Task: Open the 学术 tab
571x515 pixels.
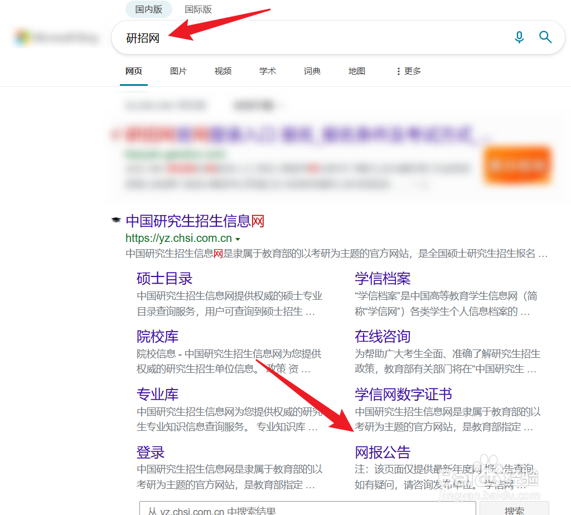Action: (267, 71)
